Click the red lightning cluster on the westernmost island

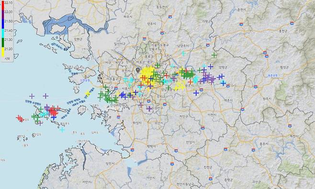click(x=20, y=118)
